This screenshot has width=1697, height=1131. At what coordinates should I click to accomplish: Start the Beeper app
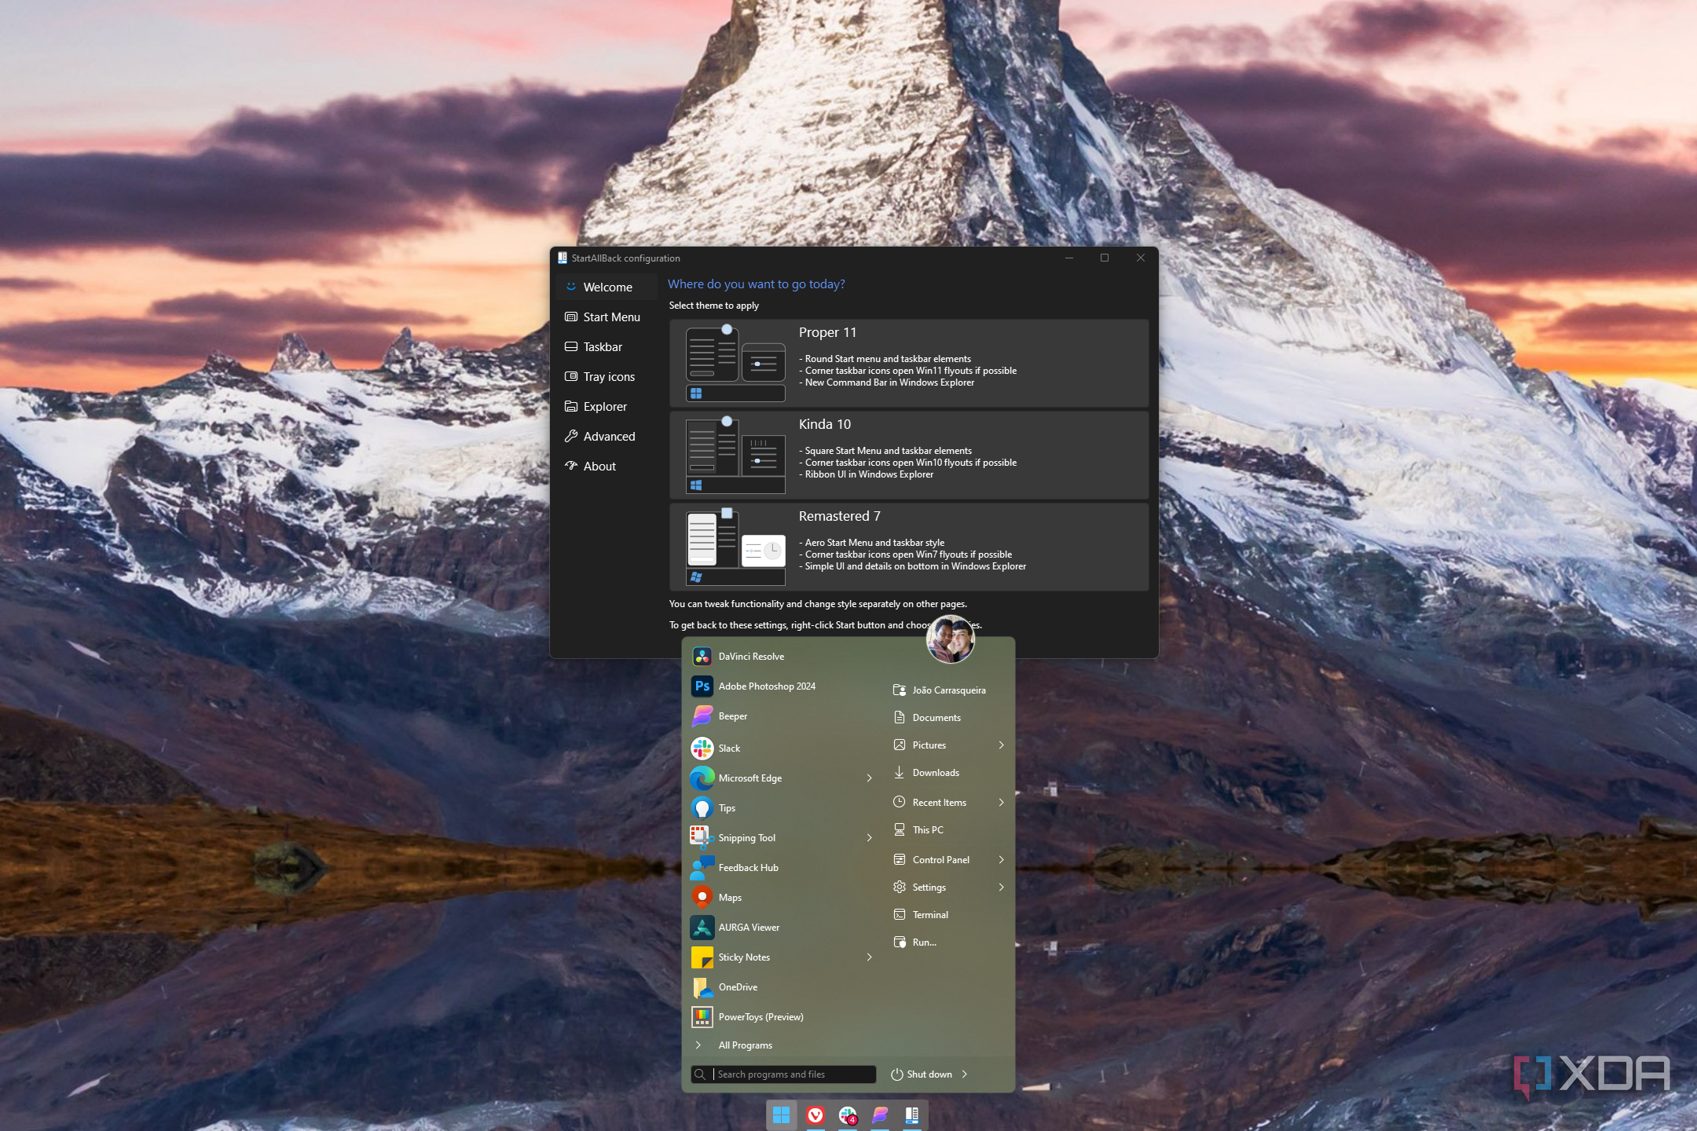(732, 716)
